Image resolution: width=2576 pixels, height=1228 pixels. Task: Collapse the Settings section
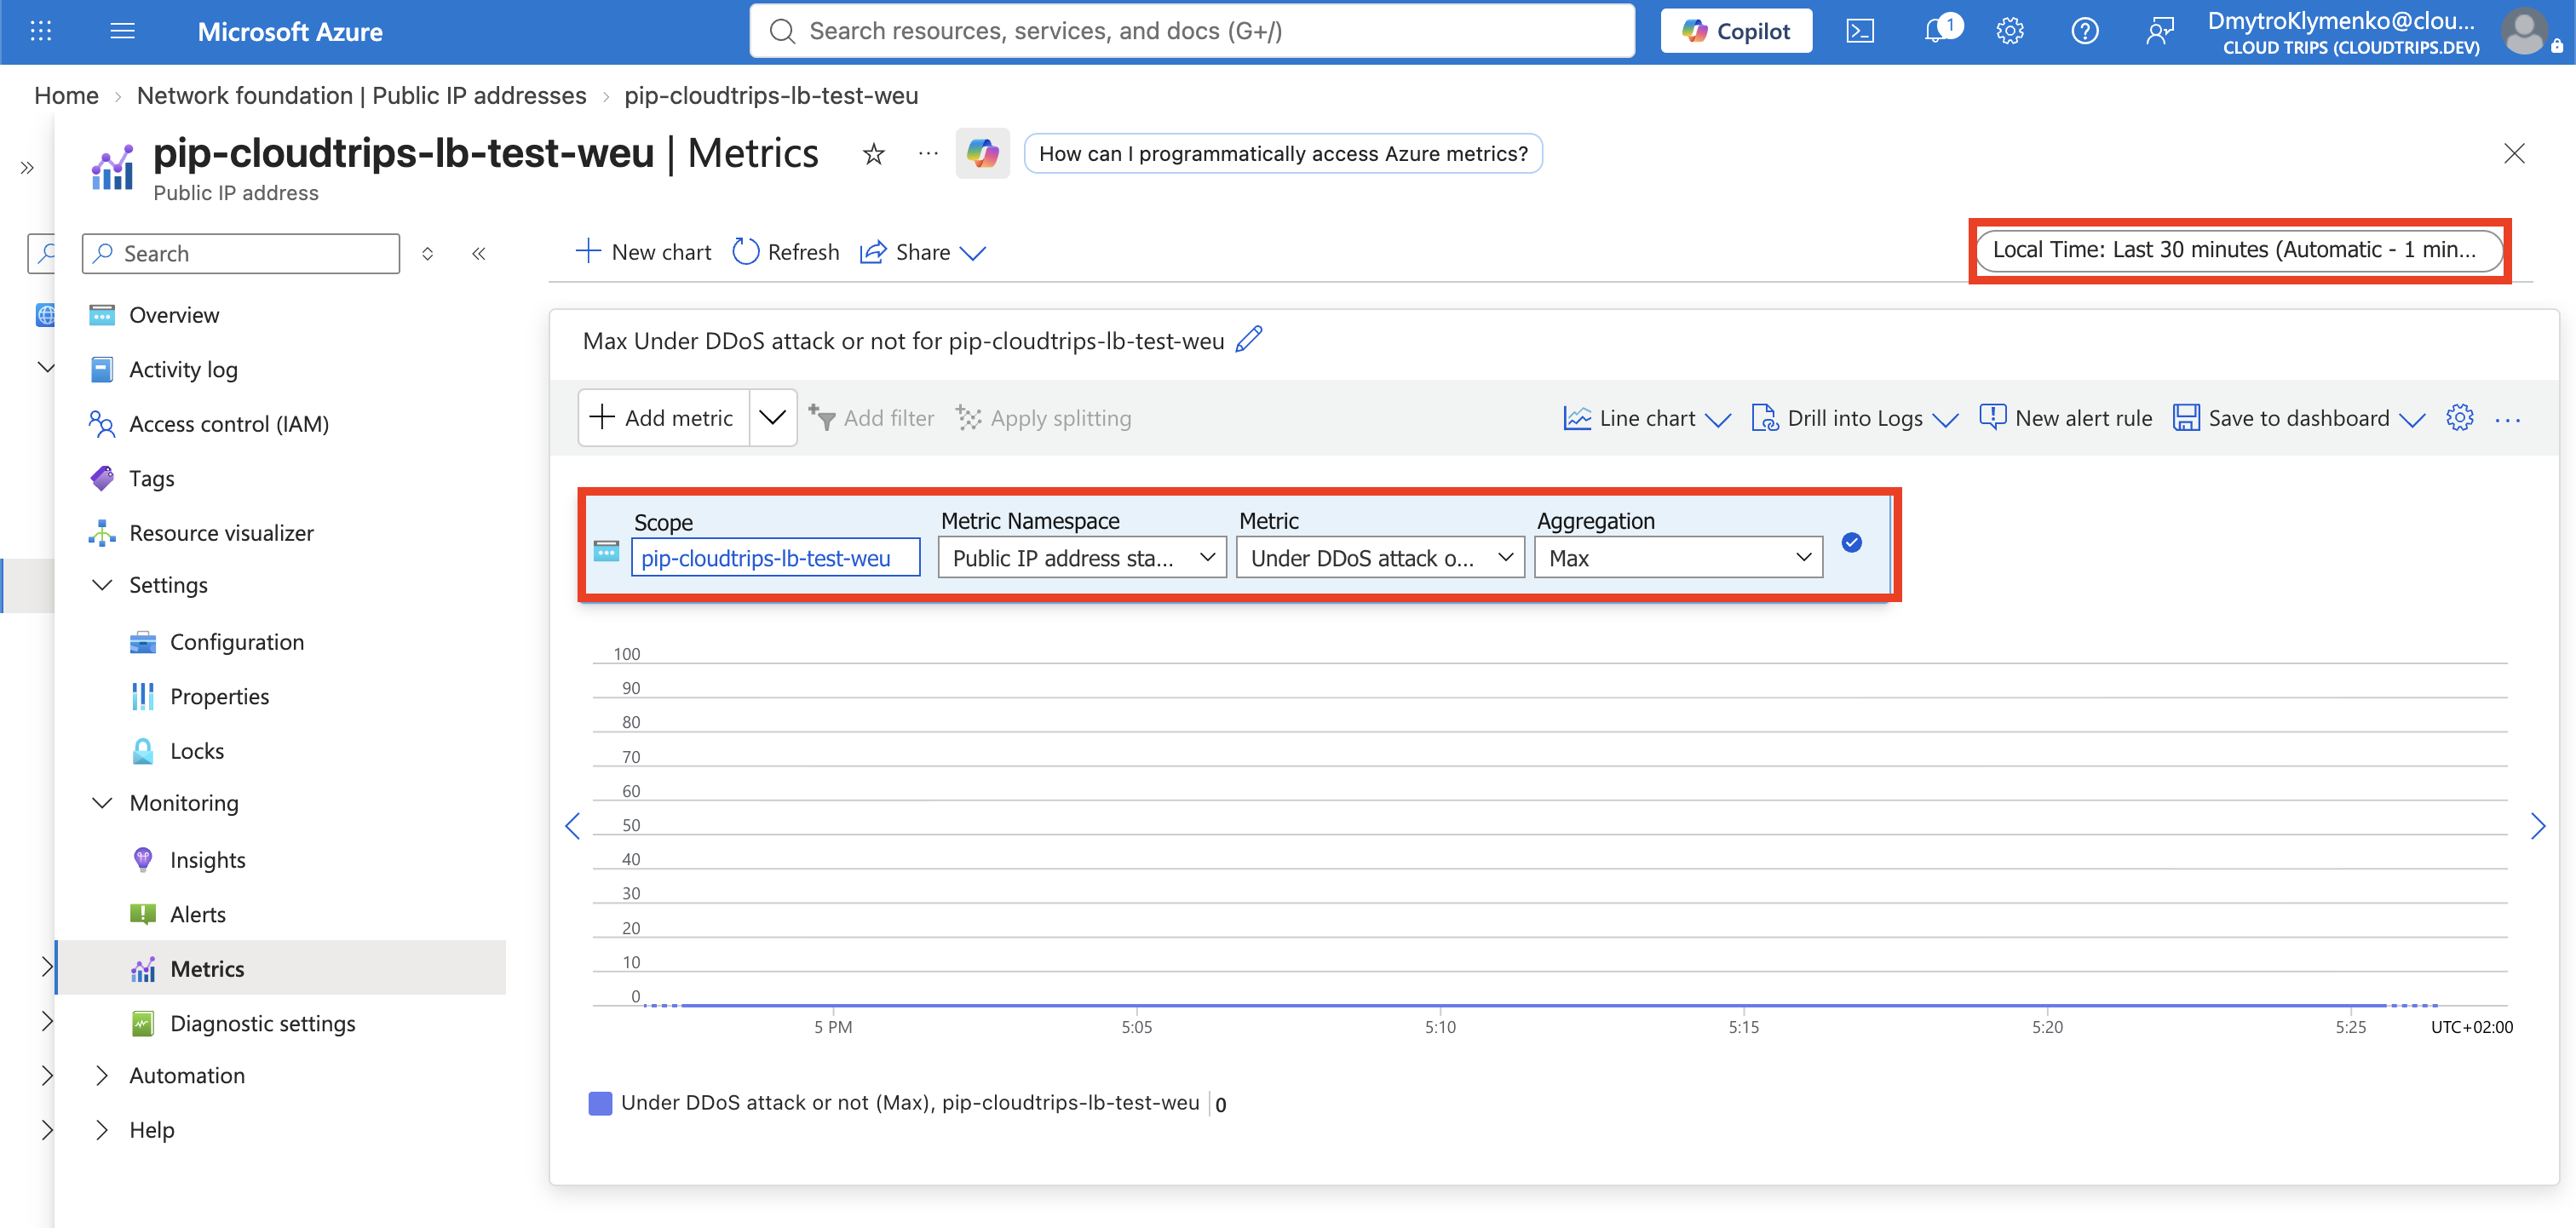coord(102,585)
